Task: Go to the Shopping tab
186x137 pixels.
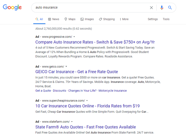Action: 107,19
